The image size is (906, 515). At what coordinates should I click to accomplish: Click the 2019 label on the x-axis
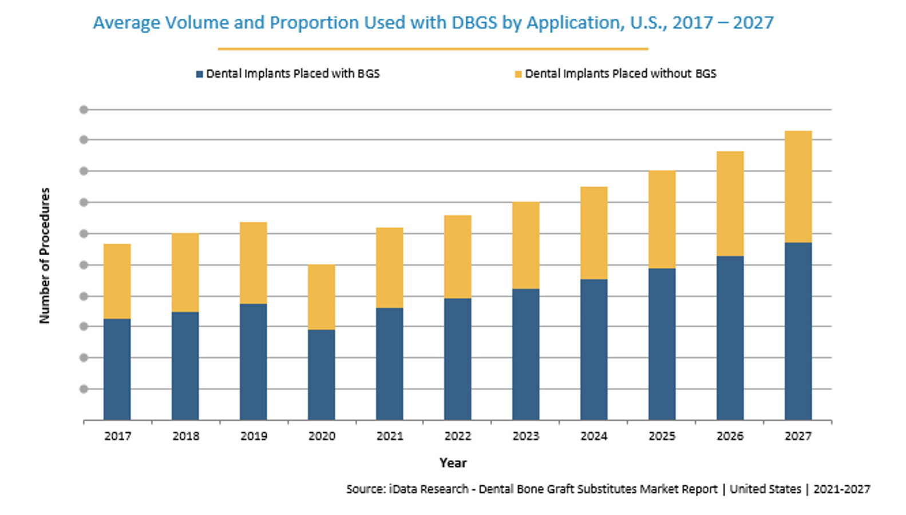point(254,436)
